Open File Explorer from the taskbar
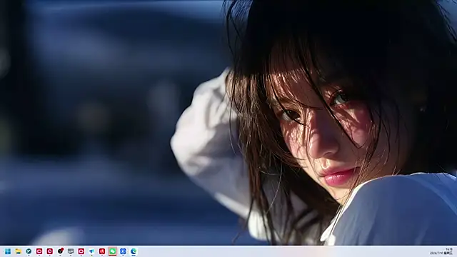457x257 pixels. coord(19,251)
